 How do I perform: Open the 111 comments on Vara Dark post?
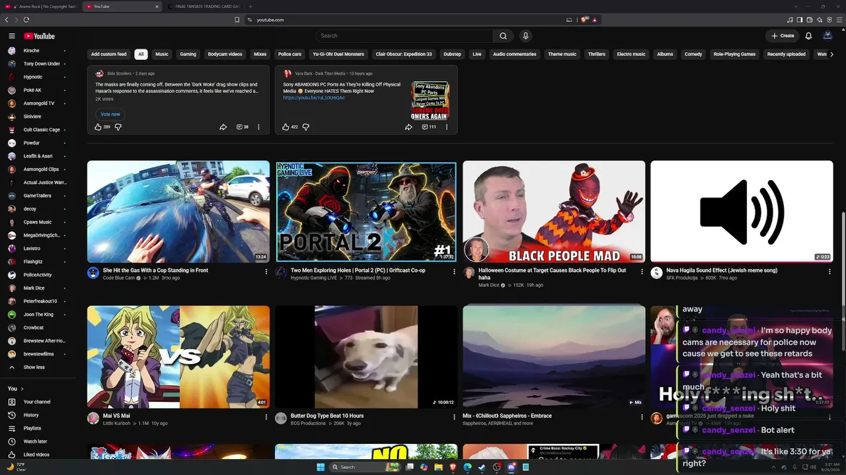pyautogui.click(x=429, y=127)
